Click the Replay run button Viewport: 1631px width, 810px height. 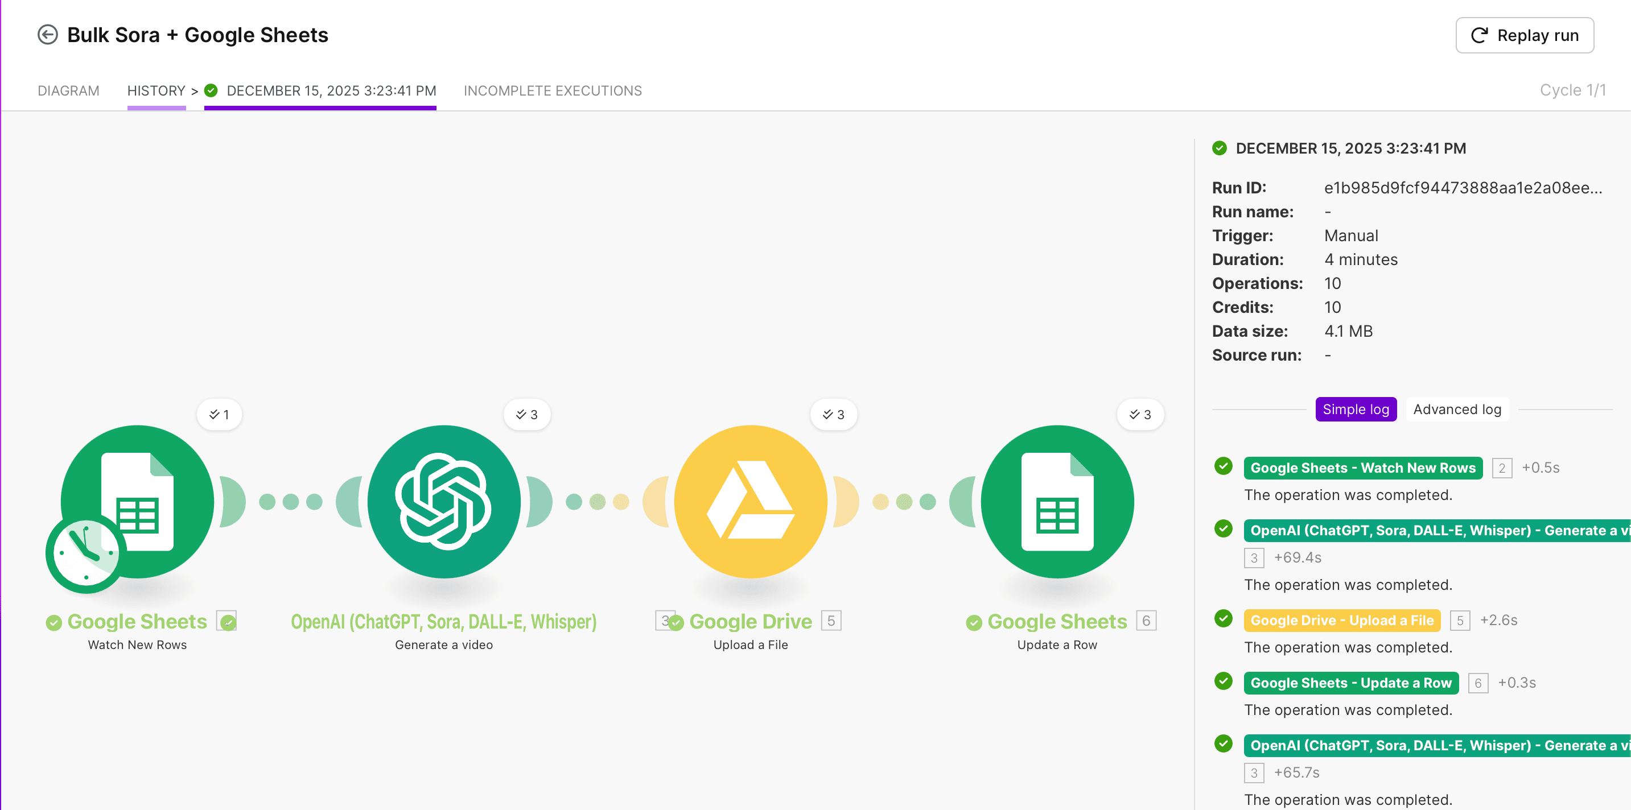pos(1525,35)
